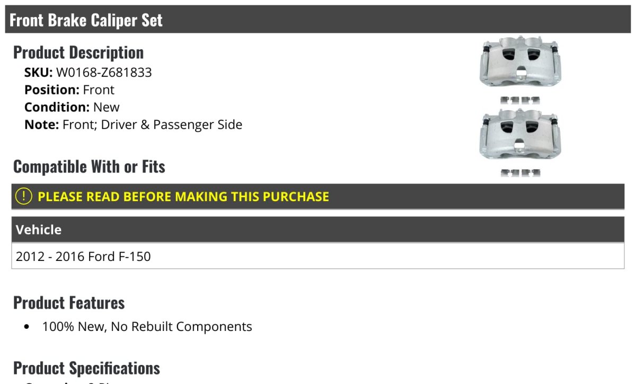636x384 pixels.
Task: Click the Front; Driver & Passenger Side note
Action: (152, 125)
